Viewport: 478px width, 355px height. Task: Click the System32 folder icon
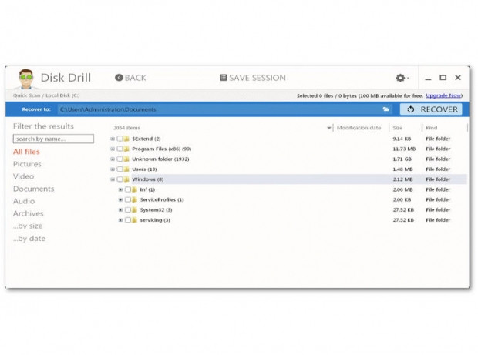[134, 210]
